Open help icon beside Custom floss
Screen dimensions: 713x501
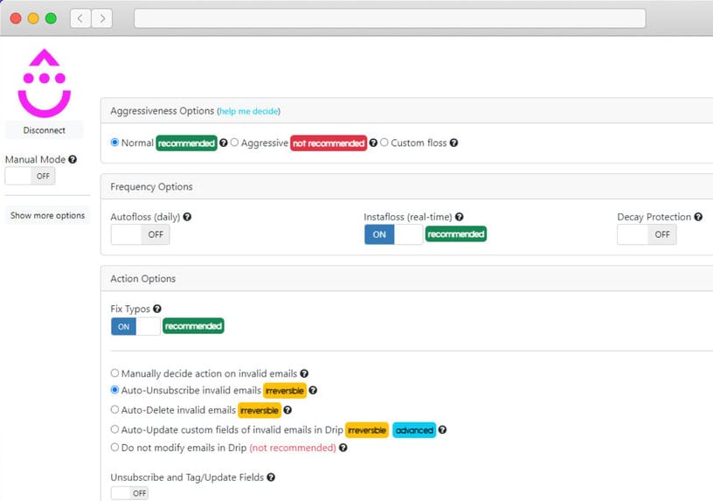[453, 143]
